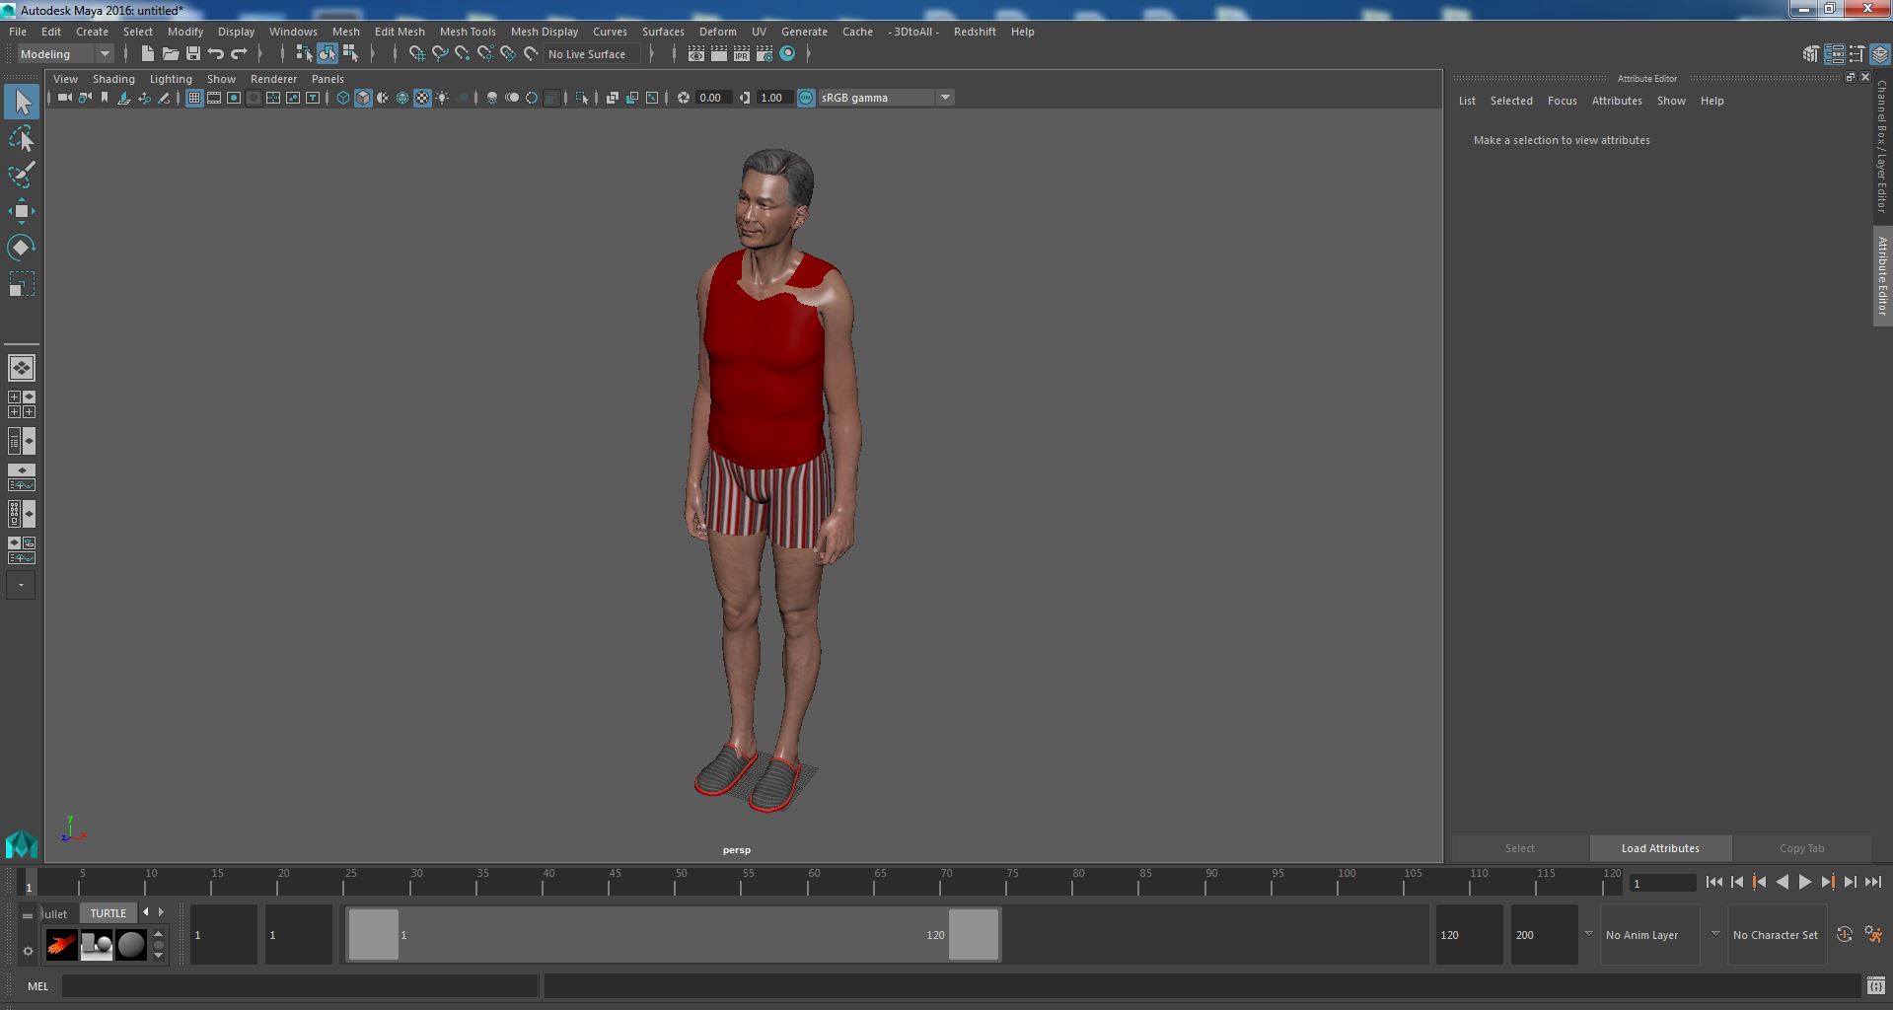Open the Hypershade round icon

(787, 54)
